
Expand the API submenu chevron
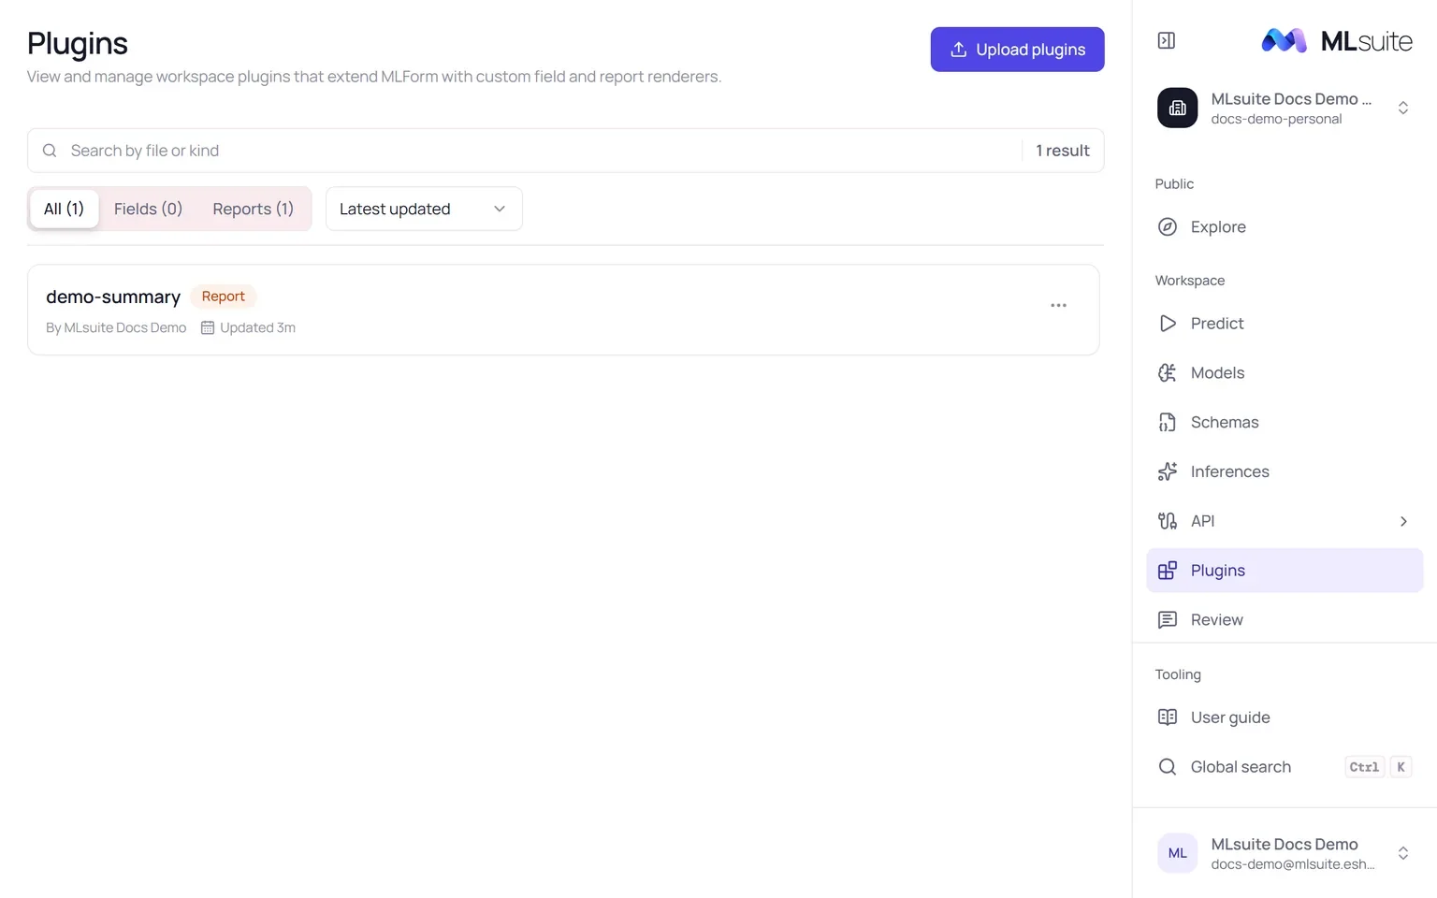click(1403, 522)
